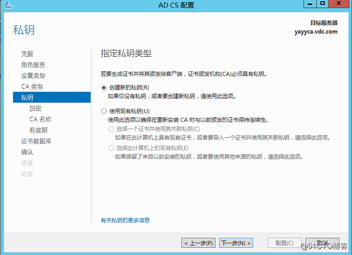Image resolution: width=352 pixels, height=255 pixels.
Task: Open the 凭据 step in the sidebar
Action: [27, 54]
